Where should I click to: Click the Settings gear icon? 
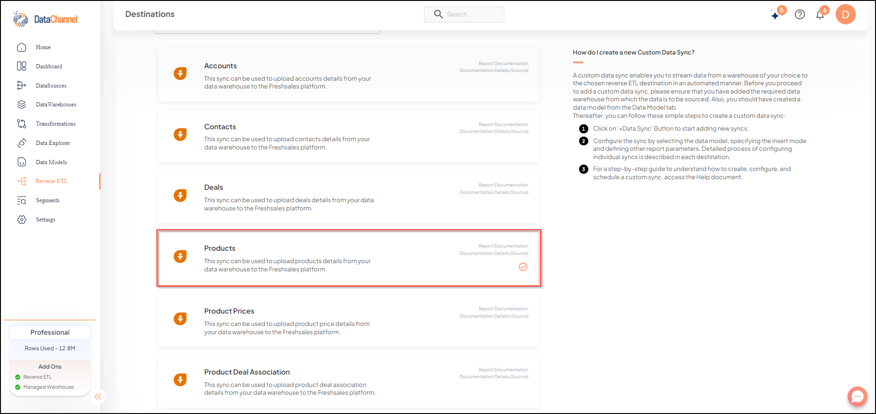click(22, 220)
